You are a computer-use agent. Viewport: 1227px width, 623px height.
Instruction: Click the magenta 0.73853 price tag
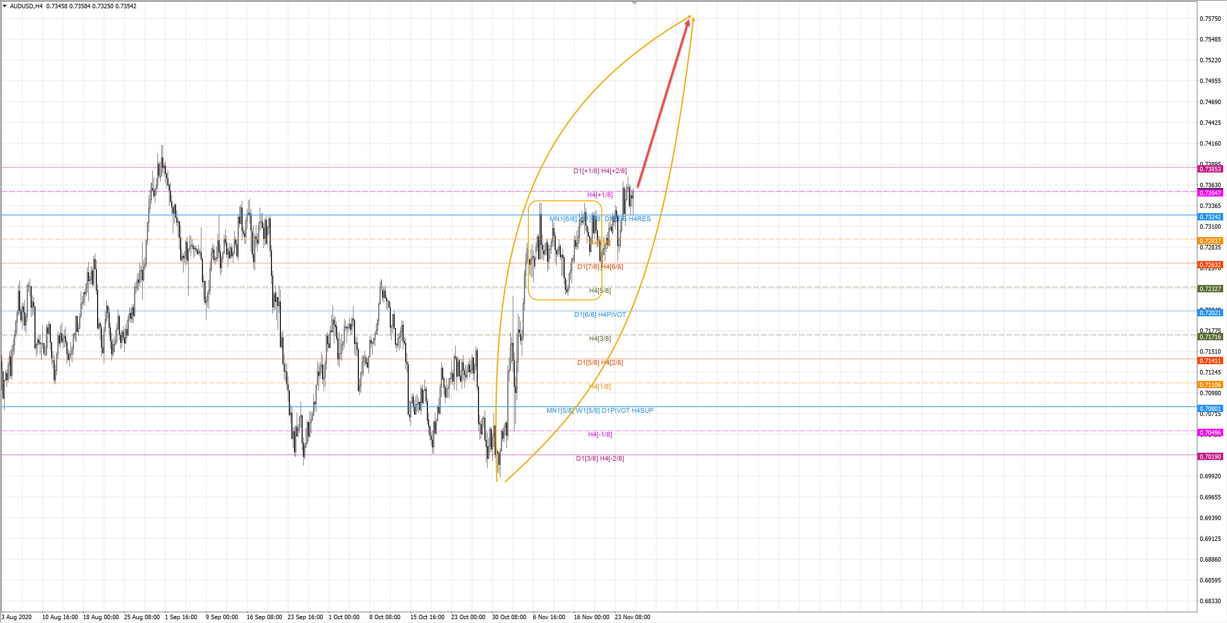1210,169
